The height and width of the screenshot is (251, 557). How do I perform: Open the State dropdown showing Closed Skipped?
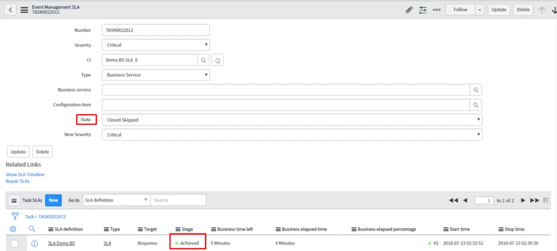(292, 120)
